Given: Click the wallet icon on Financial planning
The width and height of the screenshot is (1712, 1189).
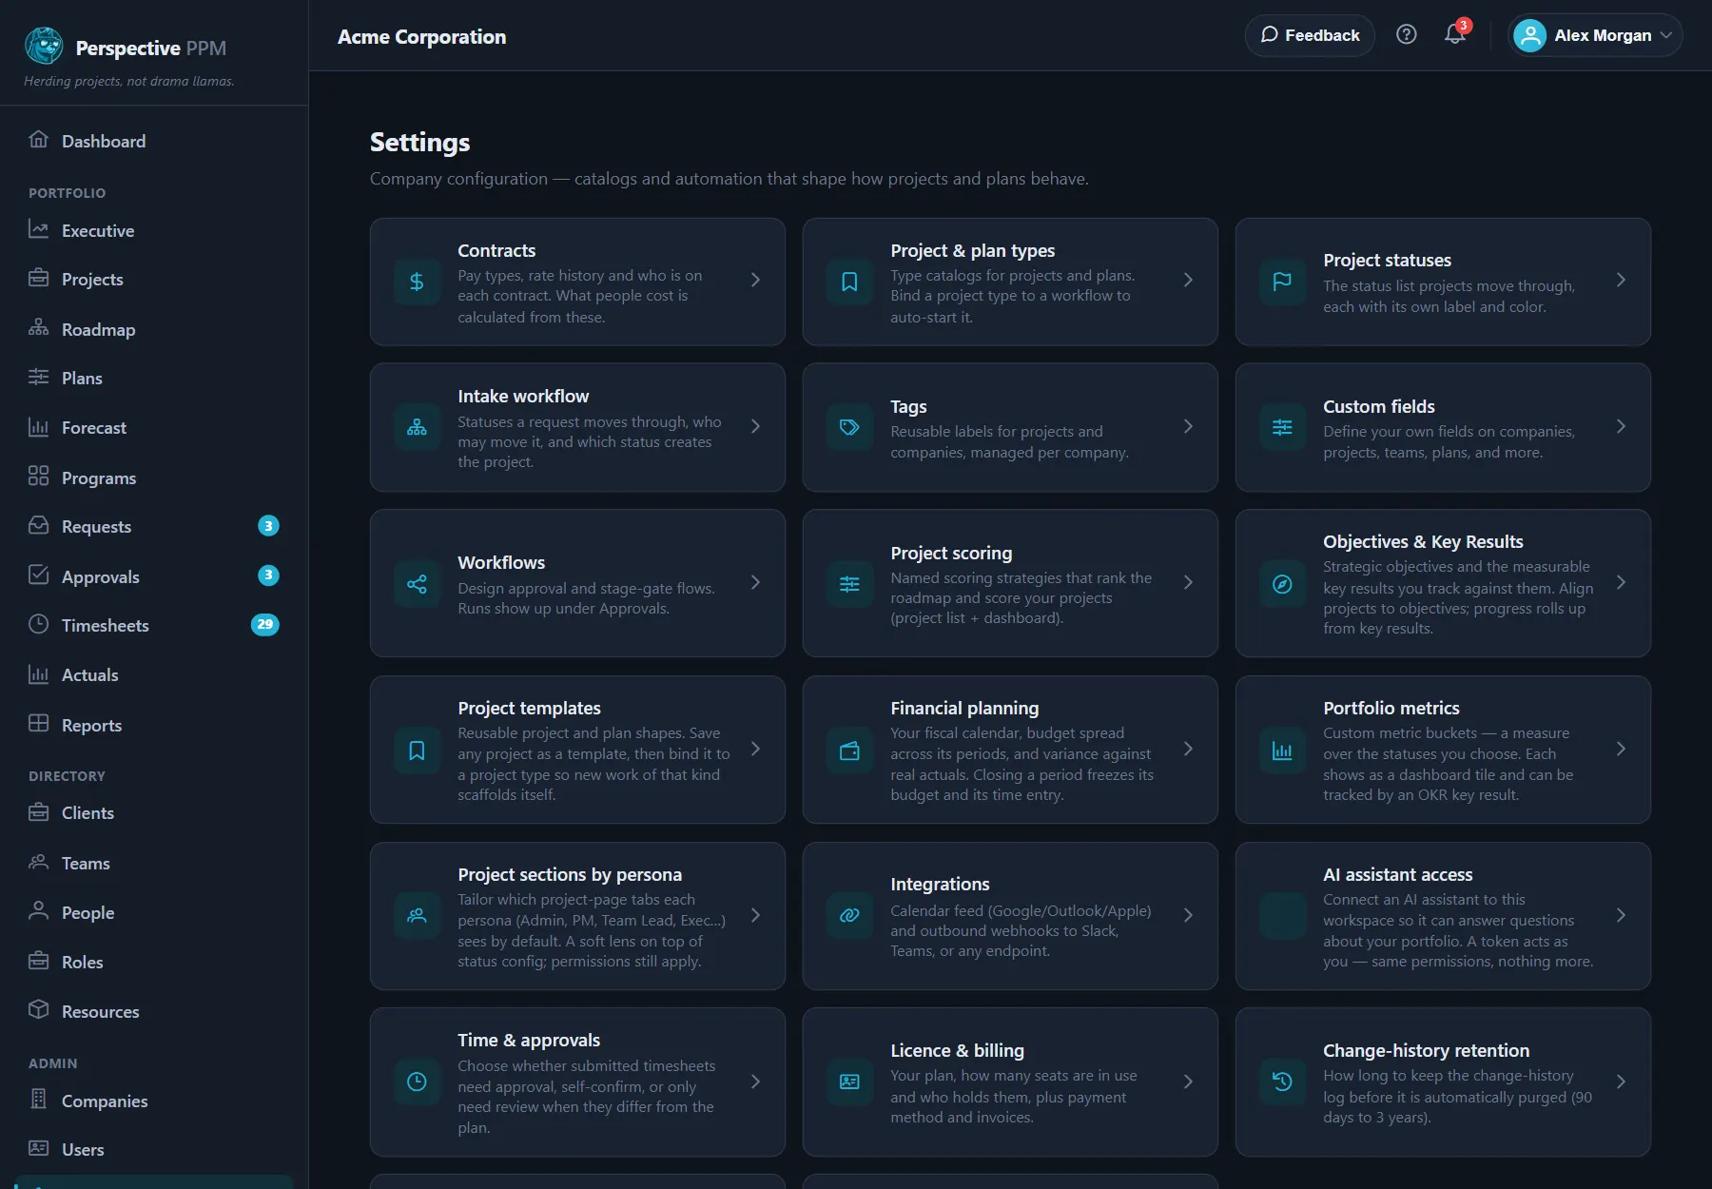Looking at the screenshot, I should click(x=849, y=750).
